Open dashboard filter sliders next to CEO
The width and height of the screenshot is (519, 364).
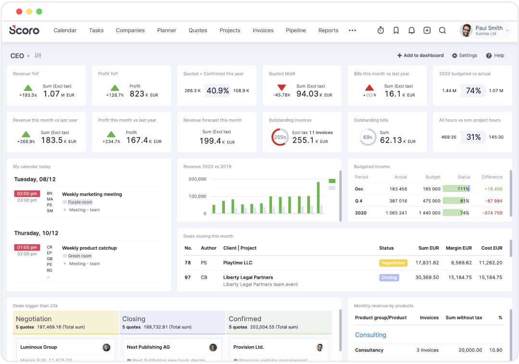38,55
